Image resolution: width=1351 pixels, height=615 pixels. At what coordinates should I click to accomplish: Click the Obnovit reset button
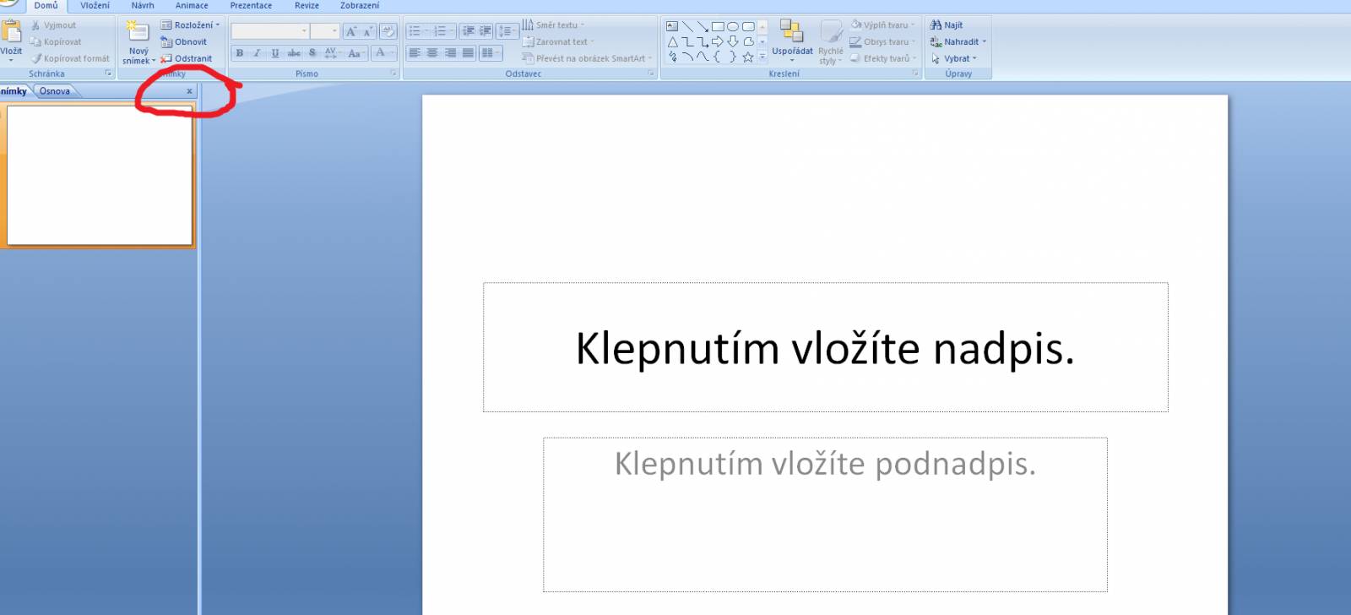pyautogui.click(x=183, y=41)
